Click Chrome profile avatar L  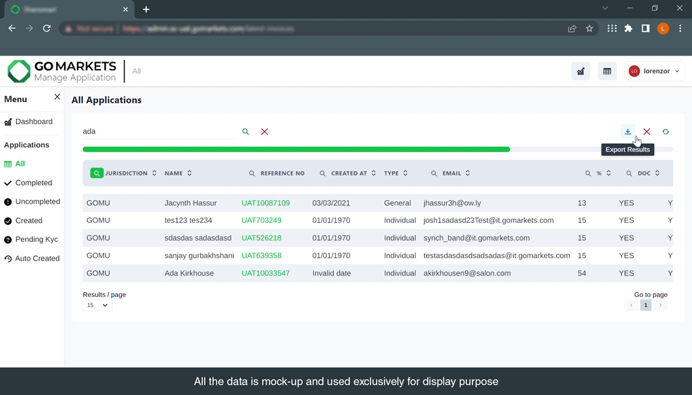pos(663,28)
